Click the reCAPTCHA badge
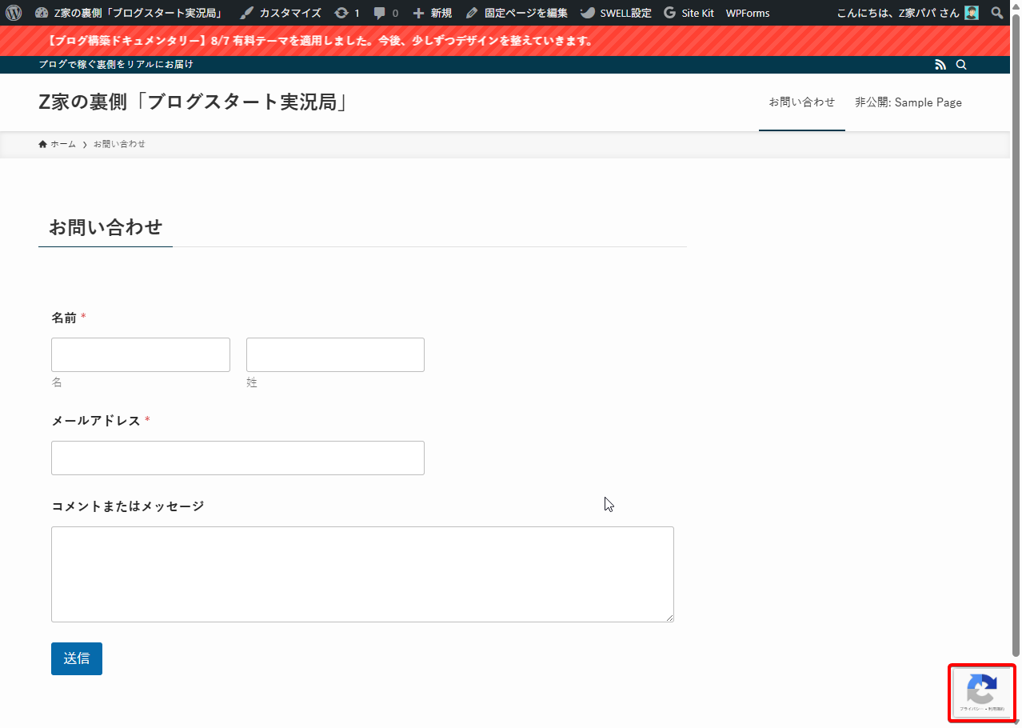Viewport: 1022px width, 728px height. [982, 693]
